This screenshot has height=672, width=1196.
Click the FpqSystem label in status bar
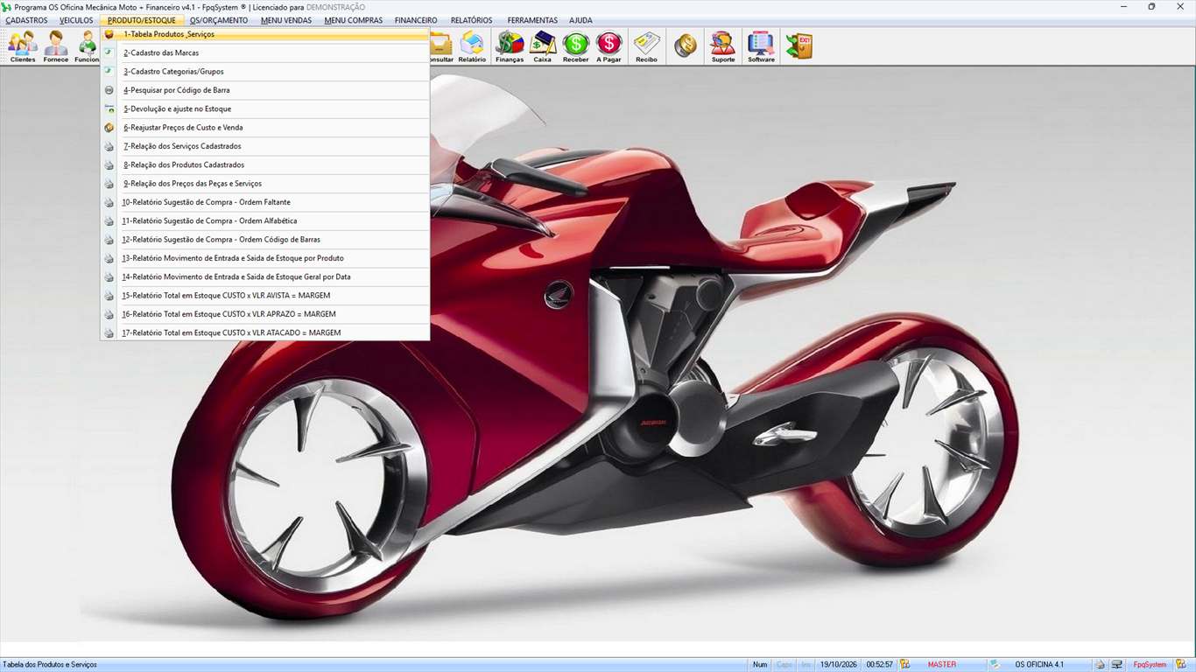pos(1150,665)
